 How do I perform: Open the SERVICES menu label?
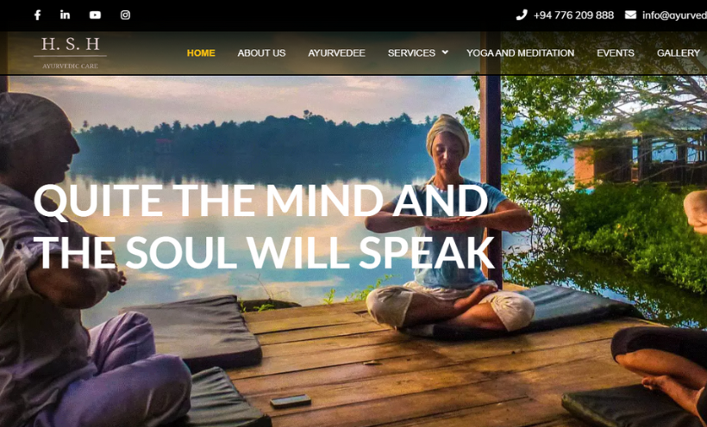pos(411,53)
